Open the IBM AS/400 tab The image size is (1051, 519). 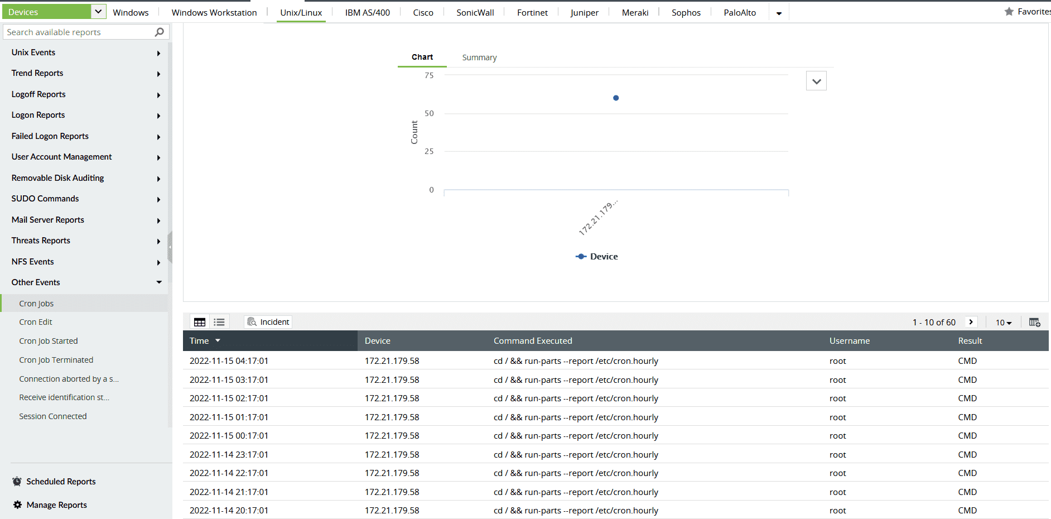tap(367, 12)
